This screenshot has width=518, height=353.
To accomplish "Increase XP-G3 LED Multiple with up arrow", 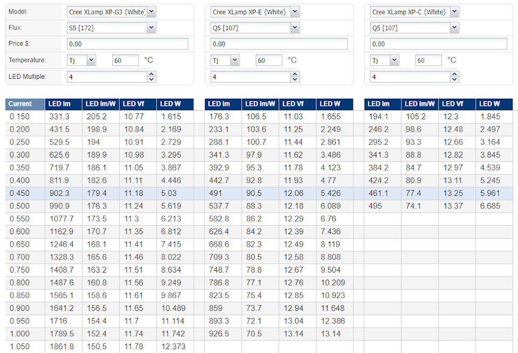I will pos(151,74).
